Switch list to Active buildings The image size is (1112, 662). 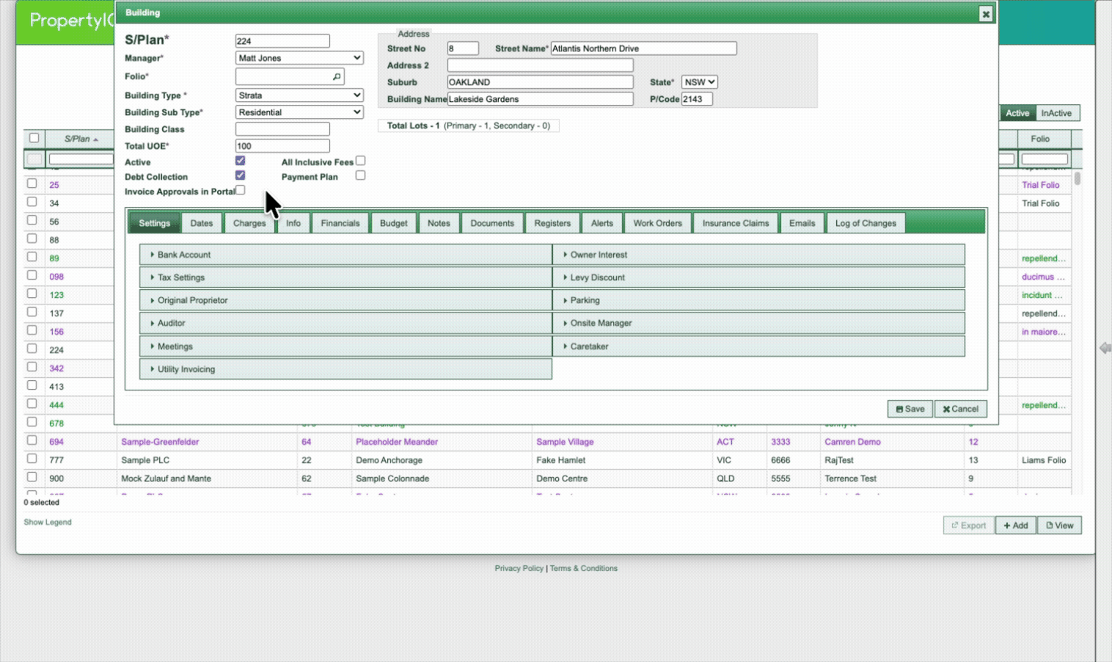click(x=1017, y=113)
